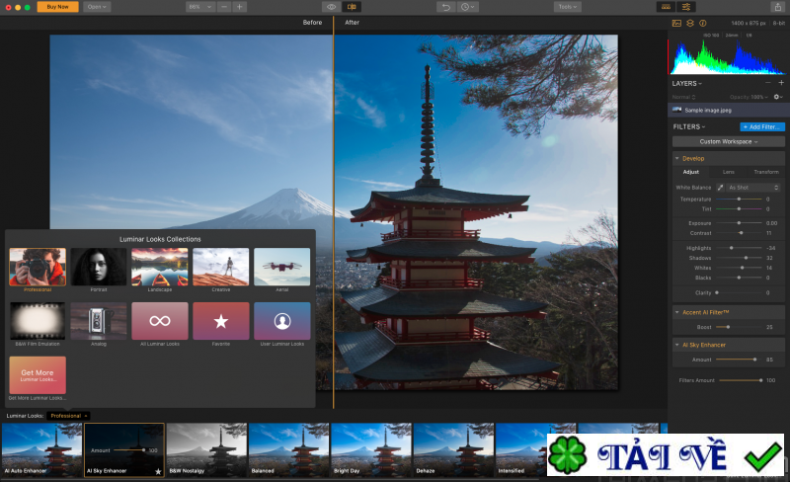Image resolution: width=790 pixels, height=482 pixels.
Task: Click the share/export icon at top right
Action: [778, 7]
